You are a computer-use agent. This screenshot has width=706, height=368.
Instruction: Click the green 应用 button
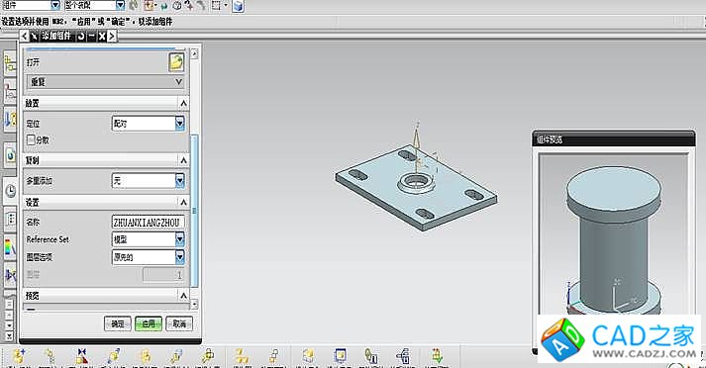click(149, 323)
